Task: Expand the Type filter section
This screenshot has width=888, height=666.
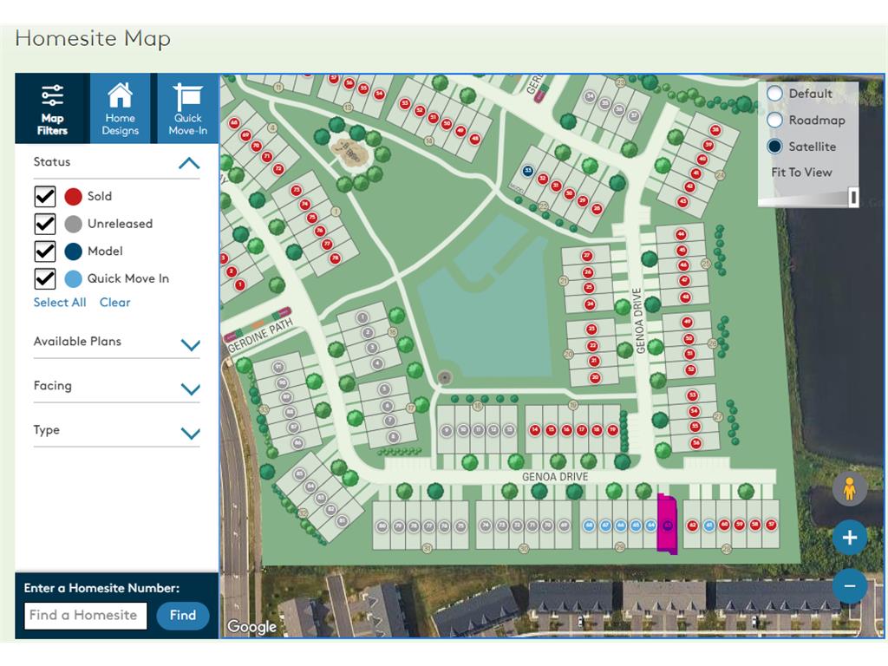Action: (x=190, y=434)
